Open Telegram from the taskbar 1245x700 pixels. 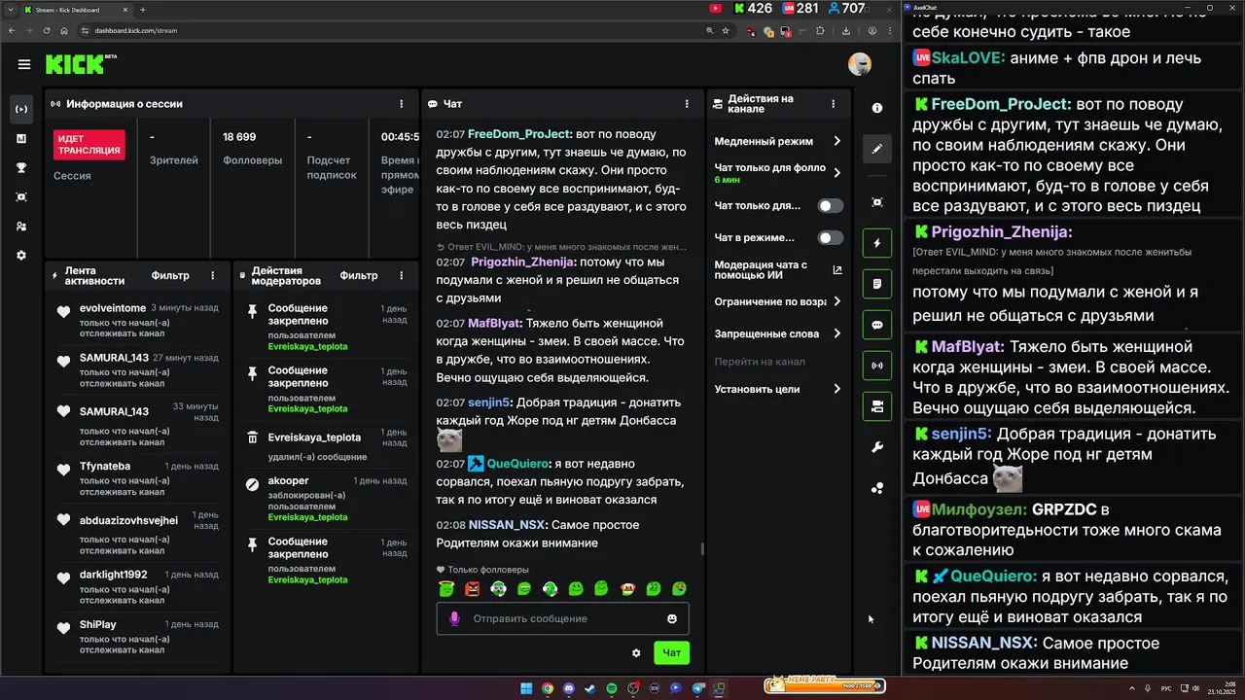click(697, 688)
